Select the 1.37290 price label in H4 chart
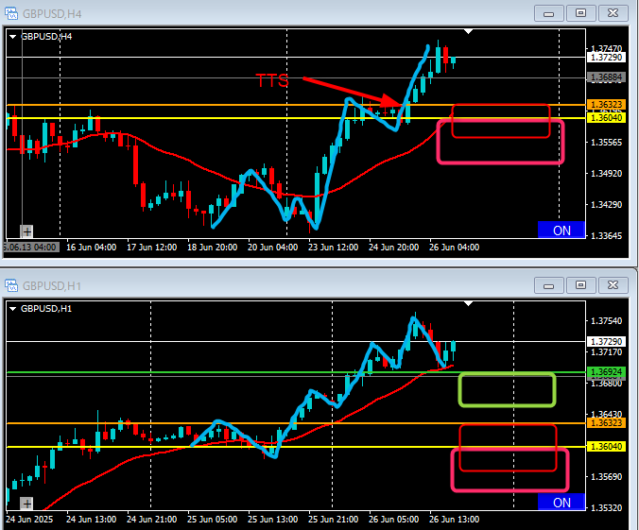The height and width of the screenshot is (530, 639). tap(607, 58)
